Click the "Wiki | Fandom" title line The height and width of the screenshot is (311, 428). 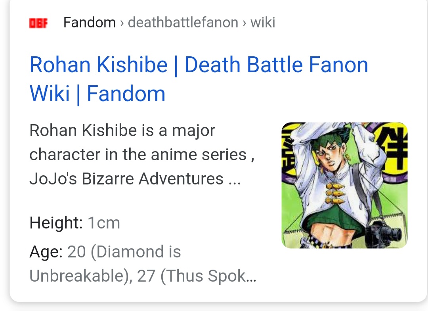pos(97,94)
